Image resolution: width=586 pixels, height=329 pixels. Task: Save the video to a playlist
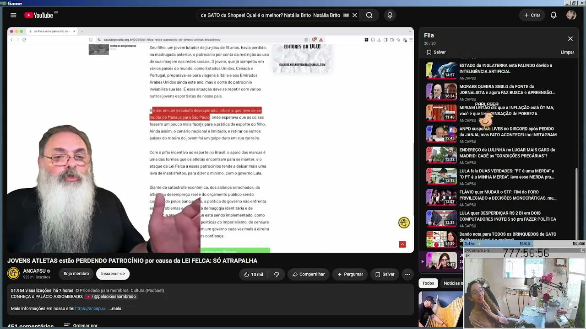pyautogui.click(x=385, y=274)
